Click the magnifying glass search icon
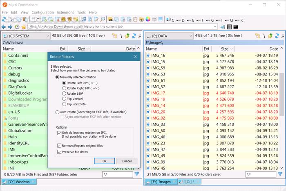The image size is (286, 191). [x=103, y=19]
